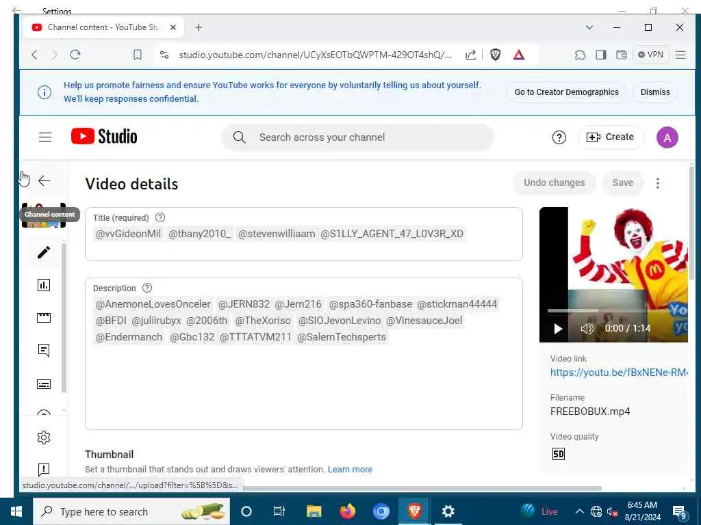Image resolution: width=701 pixels, height=525 pixels.
Task: Click the info icon in the banner
Action: 44,92
